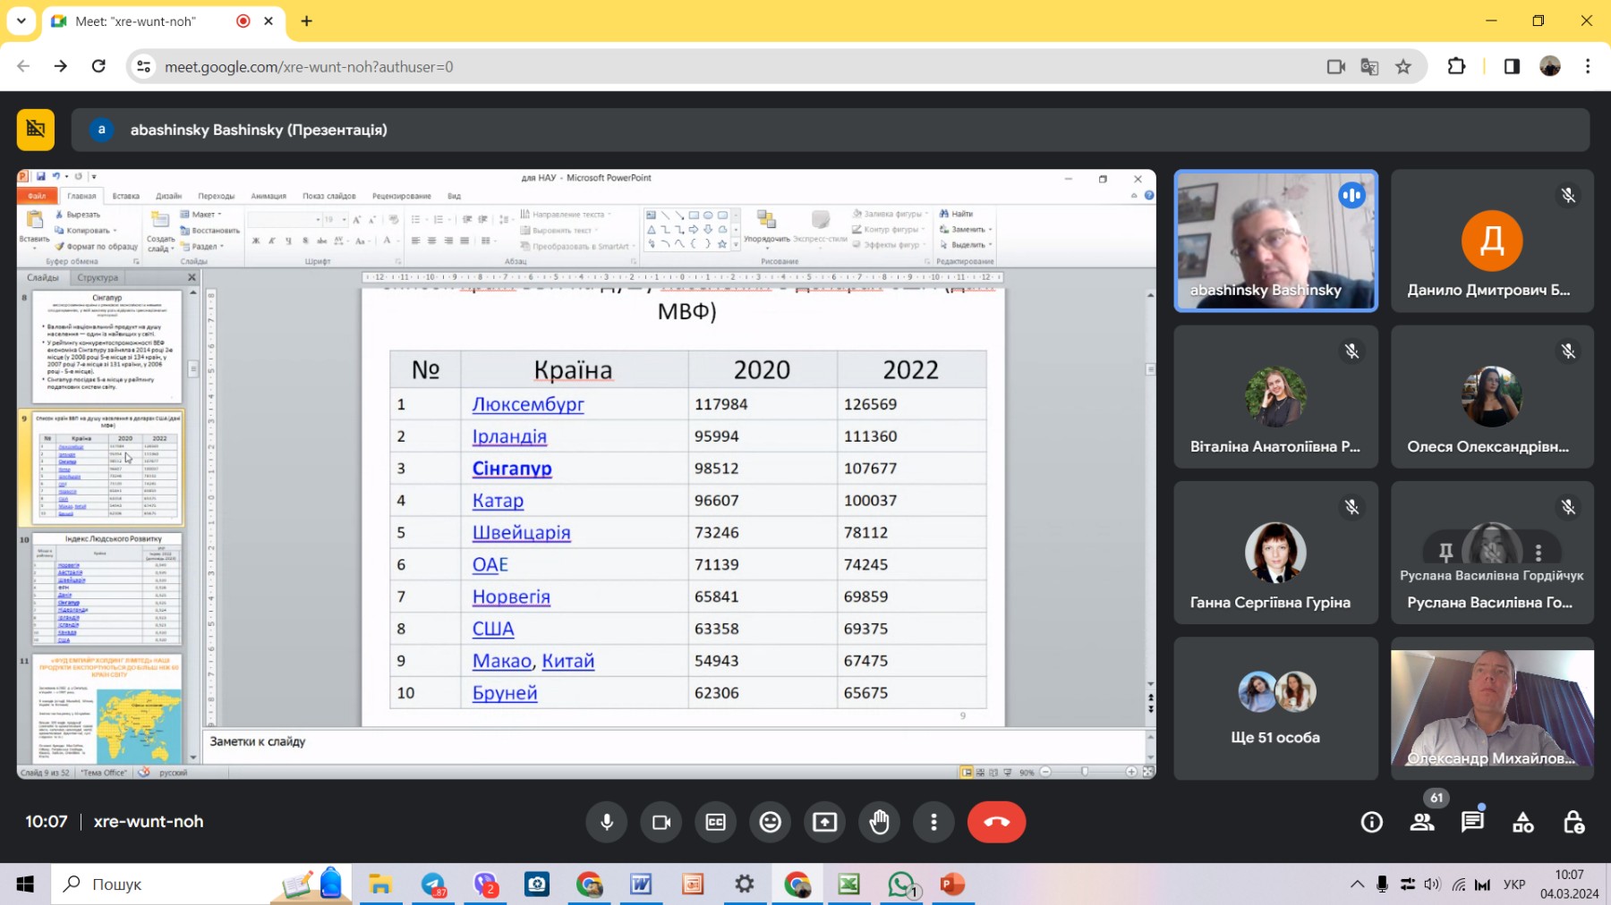Click the browser address bar
The width and height of the screenshot is (1611, 905).
pyautogui.click(x=716, y=67)
